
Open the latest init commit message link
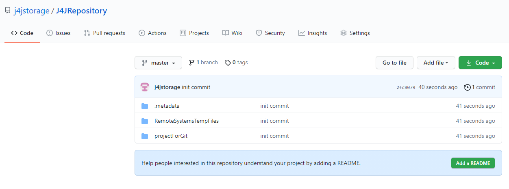pyautogui.click(x=196, y=87)
